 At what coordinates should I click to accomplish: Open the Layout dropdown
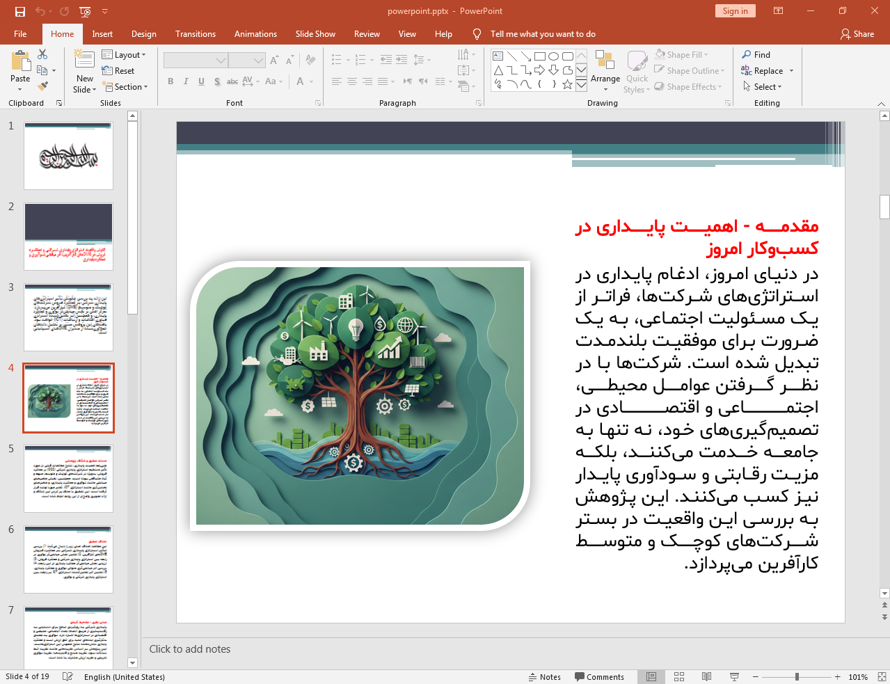(124, 55)
